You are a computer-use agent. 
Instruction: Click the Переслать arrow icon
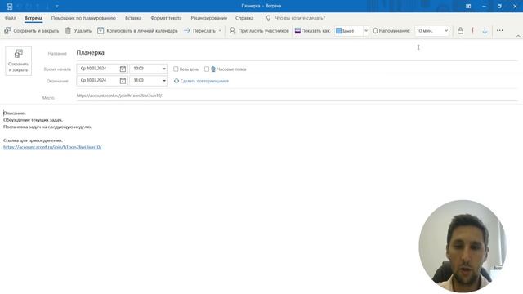(x=187, y=31)
